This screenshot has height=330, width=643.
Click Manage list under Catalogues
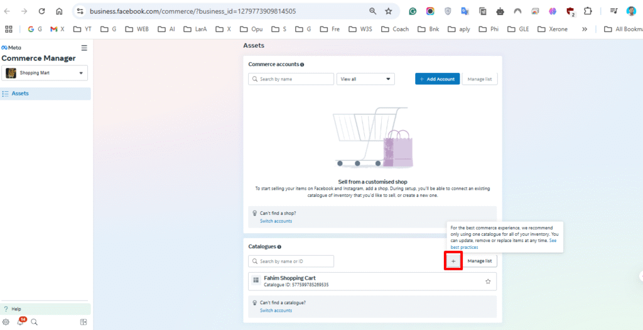click(x=480, y=261)
